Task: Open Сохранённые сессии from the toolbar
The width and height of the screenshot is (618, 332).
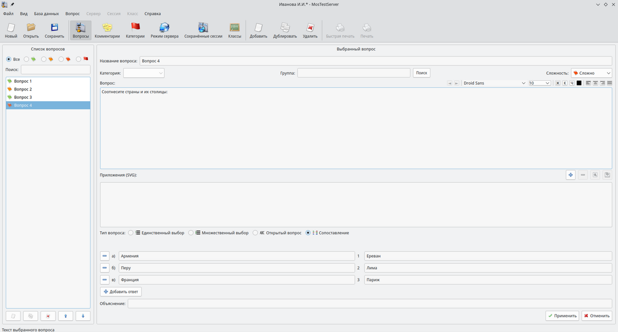Action: (203, 30)
